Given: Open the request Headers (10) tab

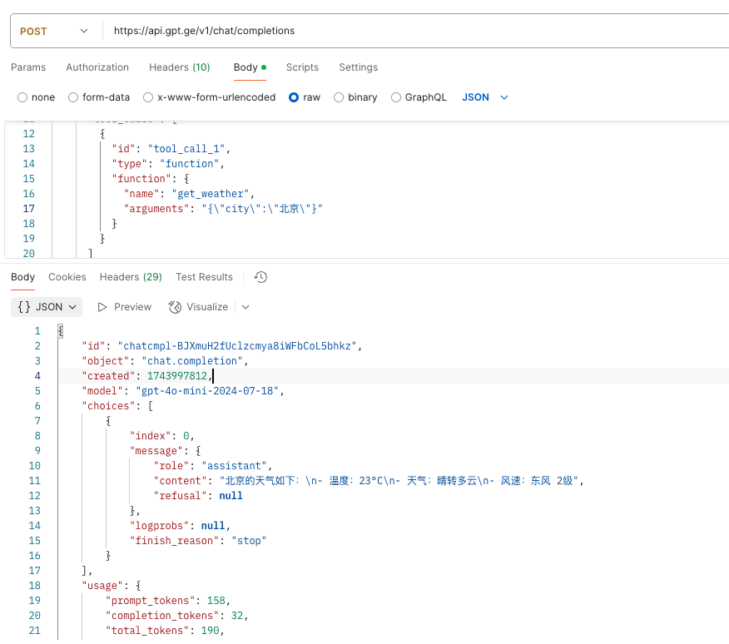Looking at the screenshot, I should point(180,67).
